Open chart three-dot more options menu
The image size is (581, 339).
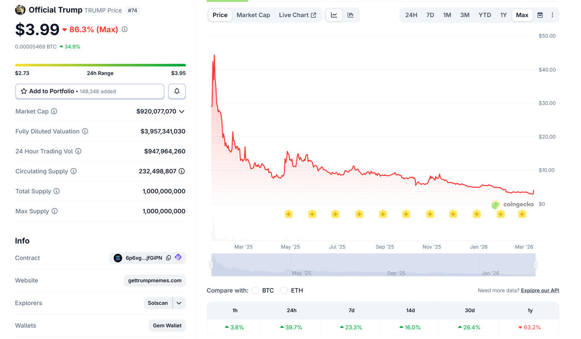(x=552, y=15)
